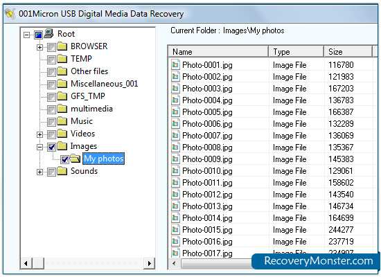Click the TEMP folder icon
The width and height of the screenshot is (381, 277).
coord(62,59)
